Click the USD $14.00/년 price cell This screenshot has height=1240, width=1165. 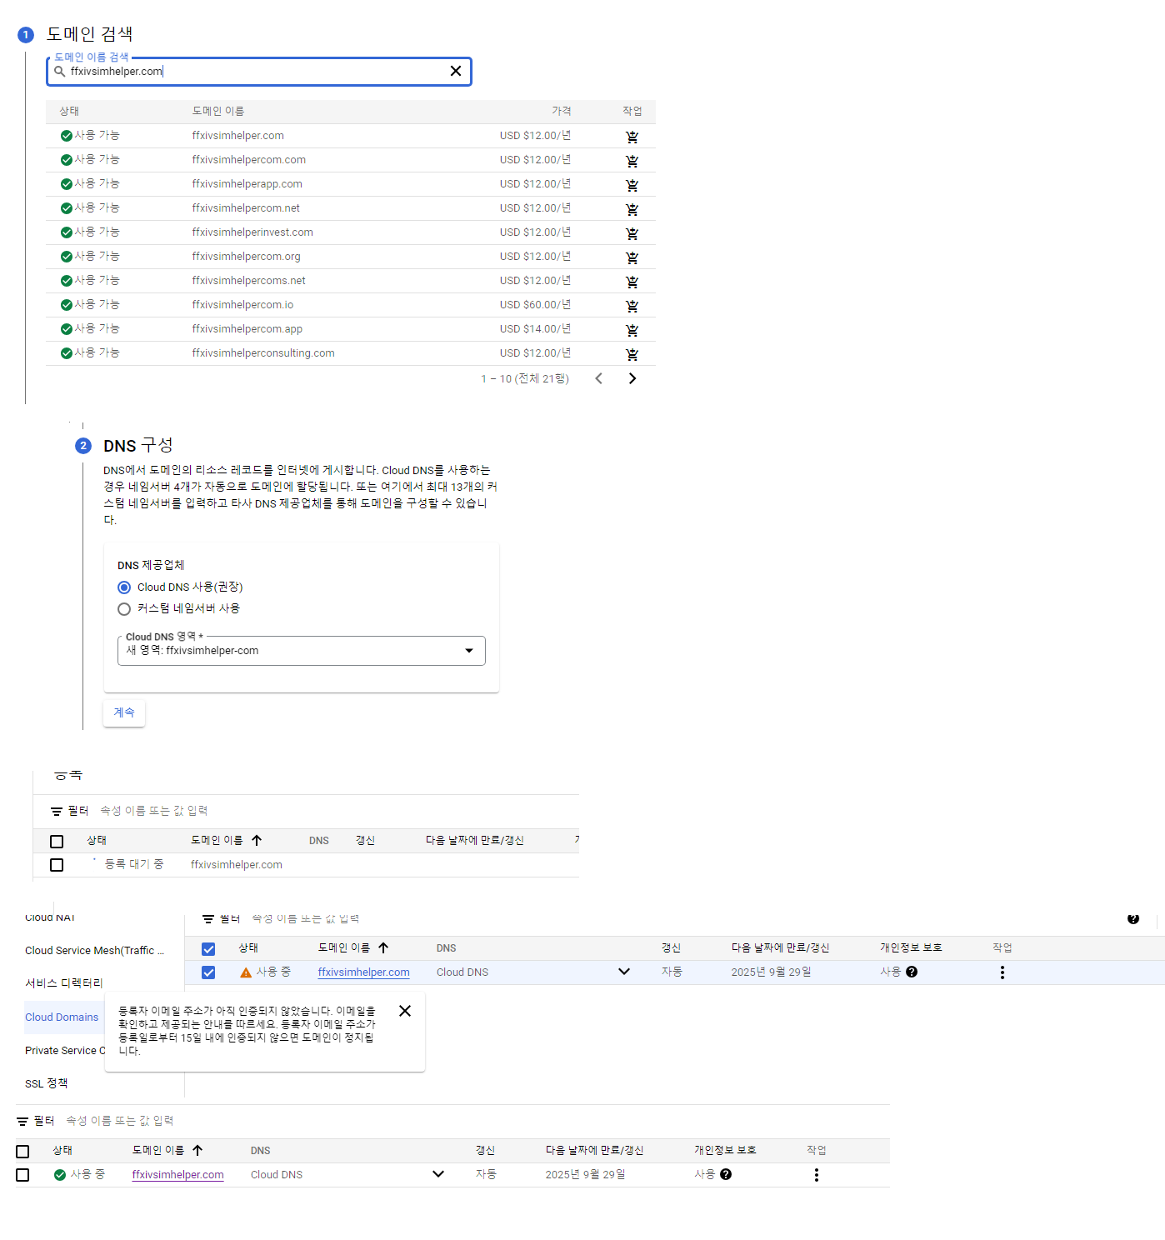[536, 329]
